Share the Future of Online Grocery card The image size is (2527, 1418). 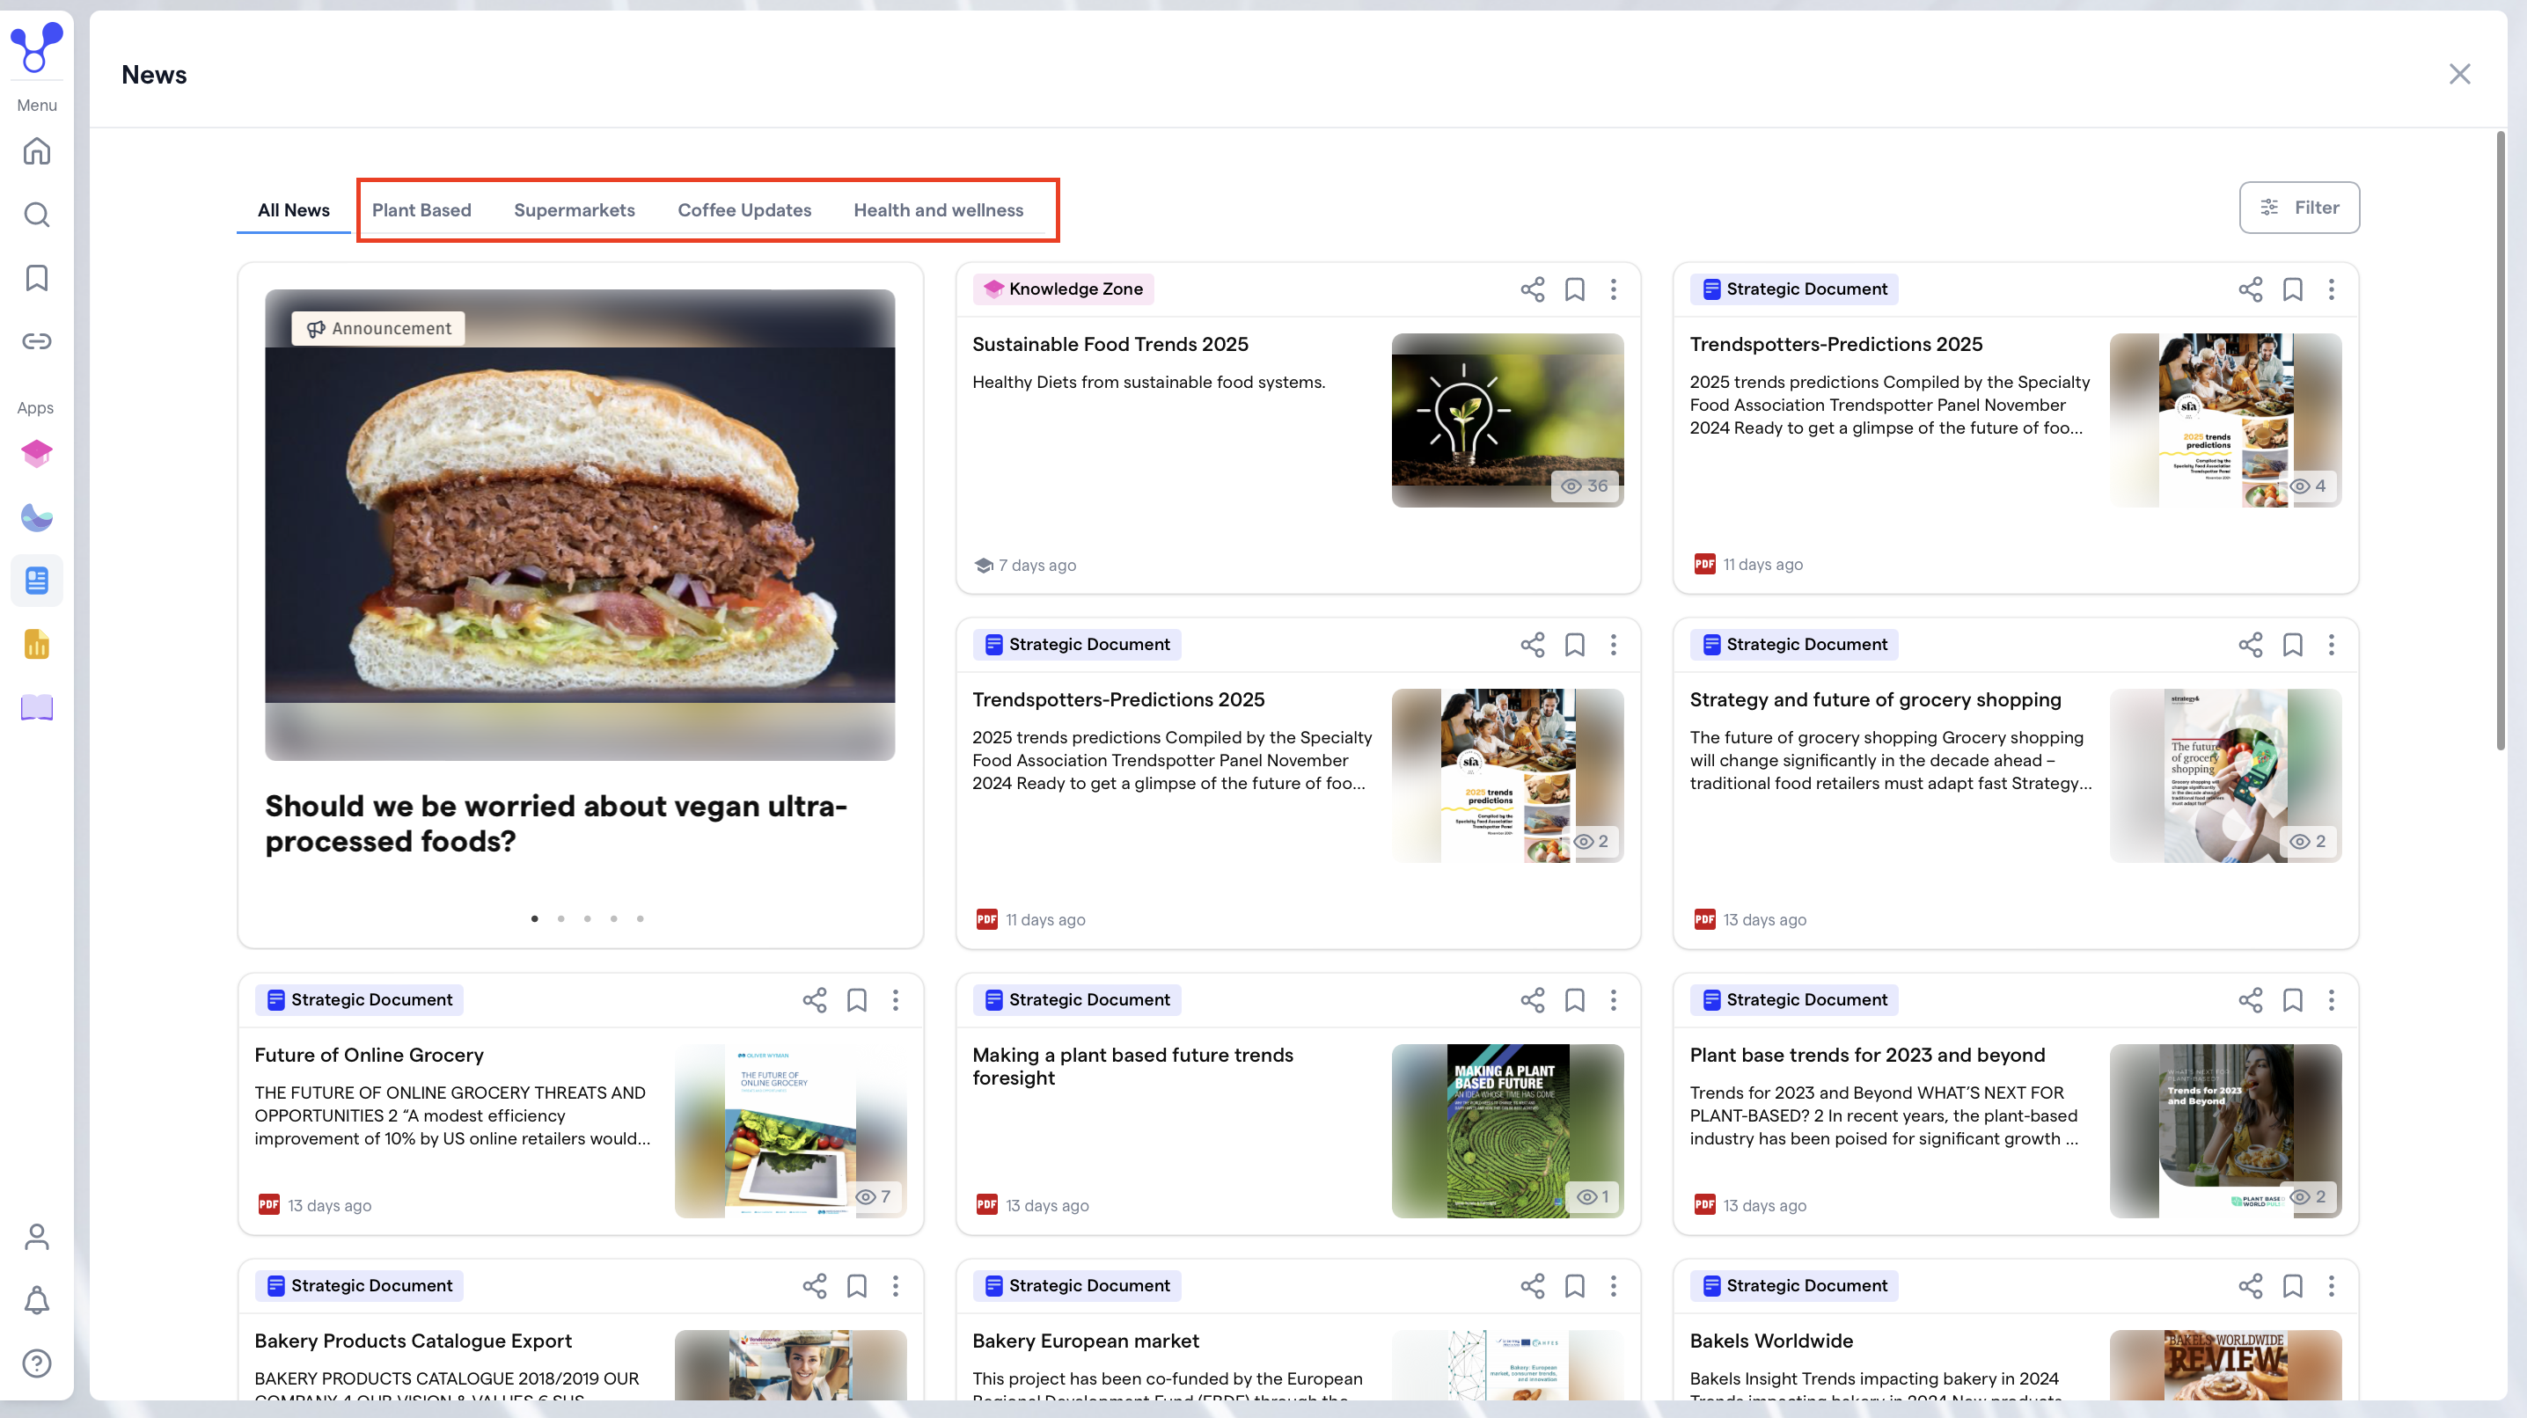814,1000
